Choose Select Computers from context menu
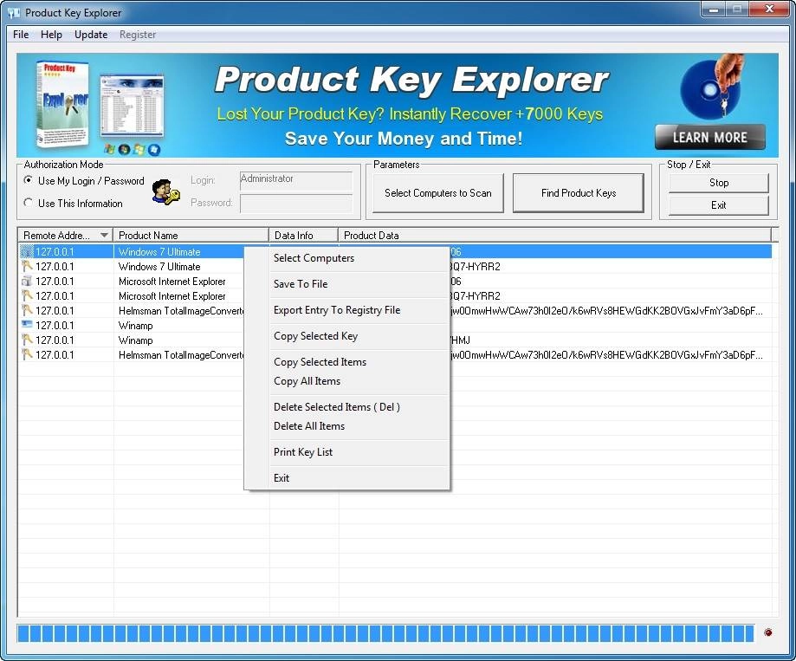796x661 pixels. (346, 258)
